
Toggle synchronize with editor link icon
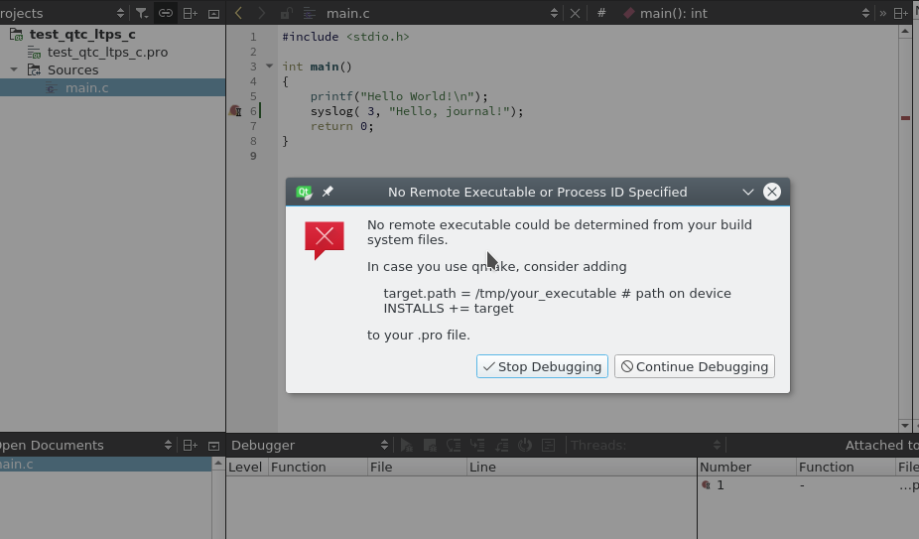166,13
